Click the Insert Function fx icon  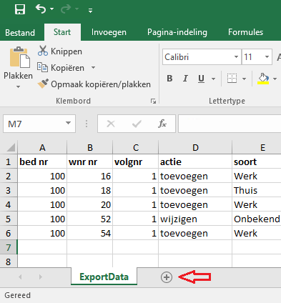pyautogui.click(x=162, y=124)
